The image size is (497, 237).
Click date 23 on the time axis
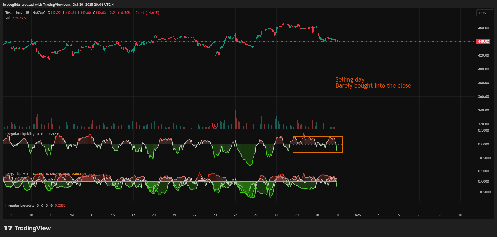tap(215, 215)
